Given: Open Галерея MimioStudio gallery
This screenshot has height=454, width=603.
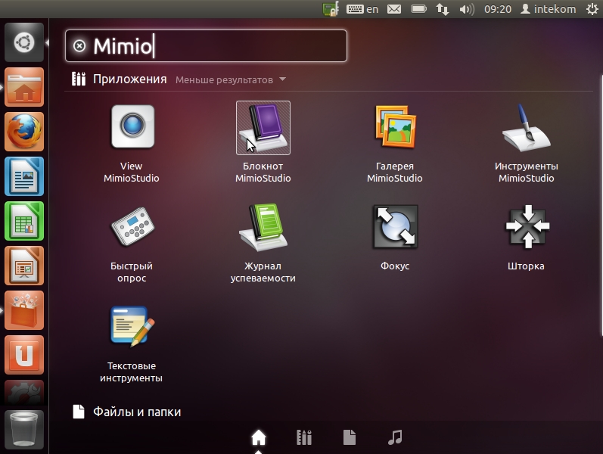Looking at the screenshot, I should tap(395, 143).
